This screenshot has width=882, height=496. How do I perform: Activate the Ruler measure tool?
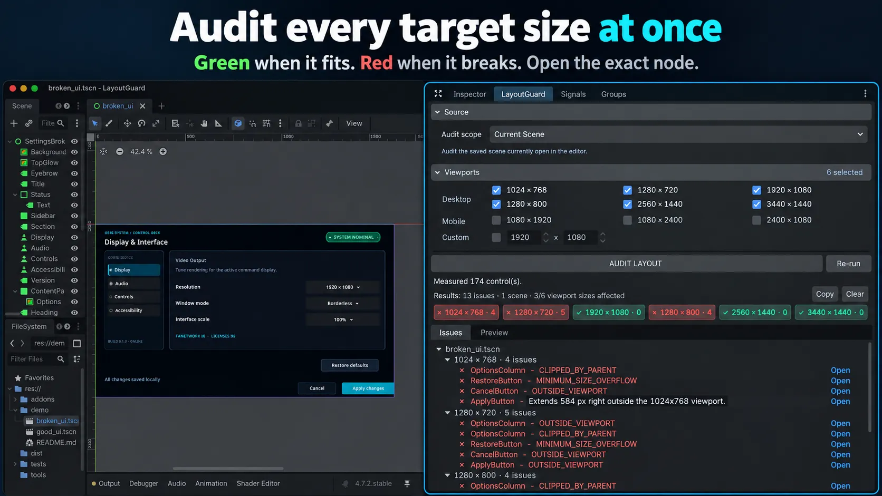[x=218, y=123]
